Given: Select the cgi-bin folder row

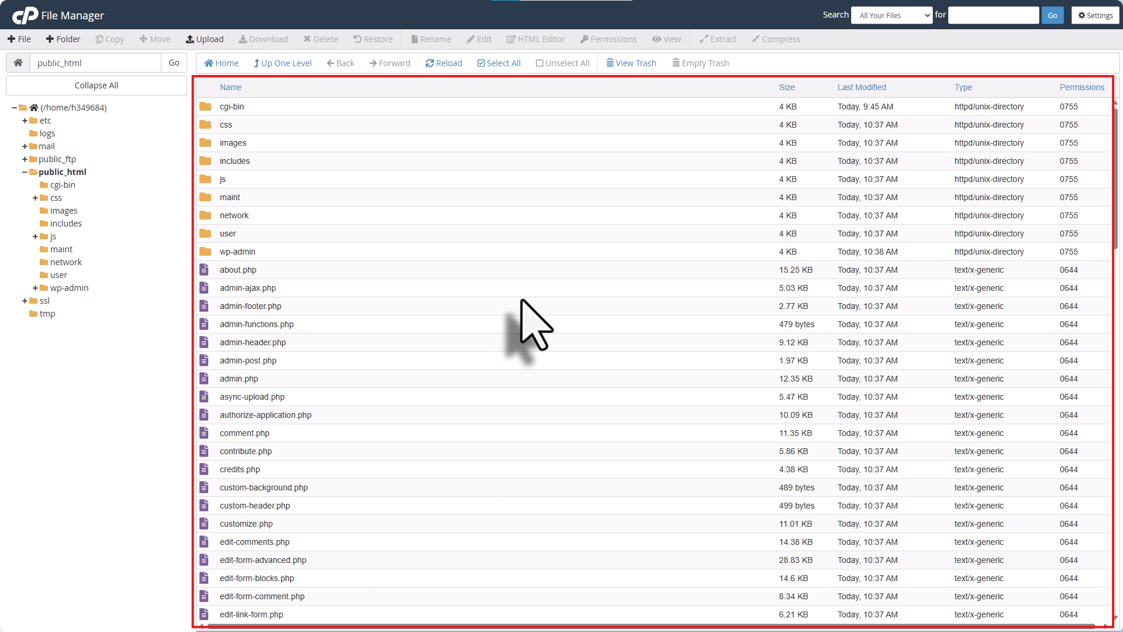Looking at the screenshot, I should click(654, 107).
